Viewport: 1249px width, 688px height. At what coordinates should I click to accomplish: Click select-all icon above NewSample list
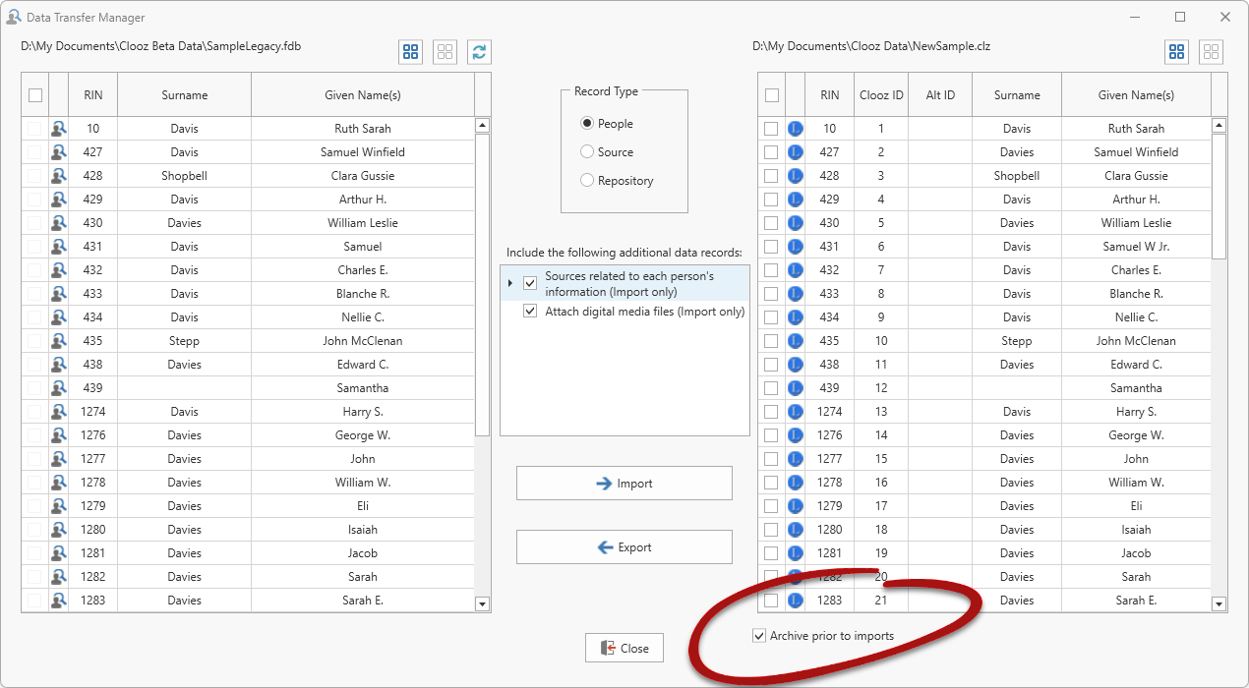1176,52
